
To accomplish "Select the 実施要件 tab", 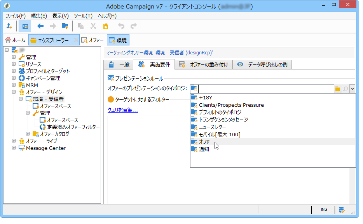I will [x=154, y=64].
